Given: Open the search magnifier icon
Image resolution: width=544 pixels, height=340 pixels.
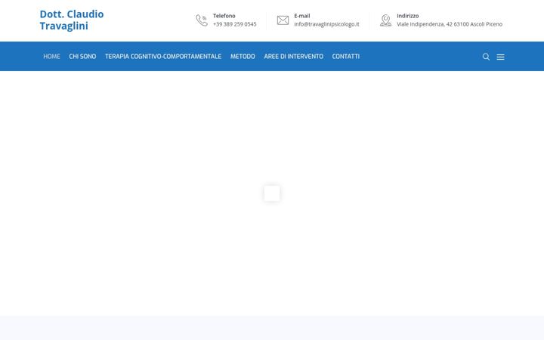Looking at the screenshot, I should click(486, 57).
